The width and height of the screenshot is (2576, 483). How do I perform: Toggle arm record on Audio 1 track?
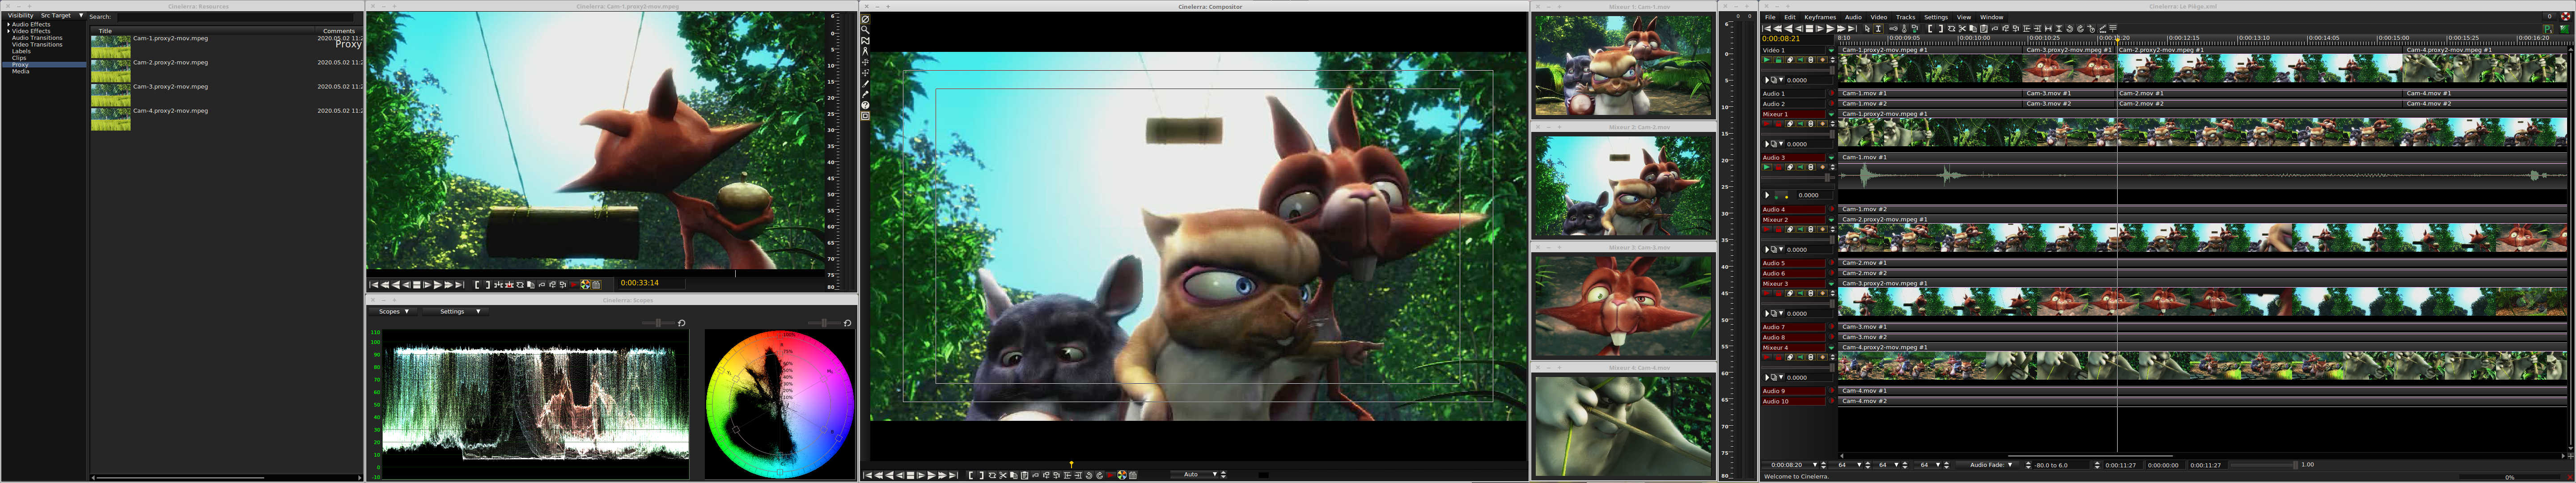point(1831,93)
